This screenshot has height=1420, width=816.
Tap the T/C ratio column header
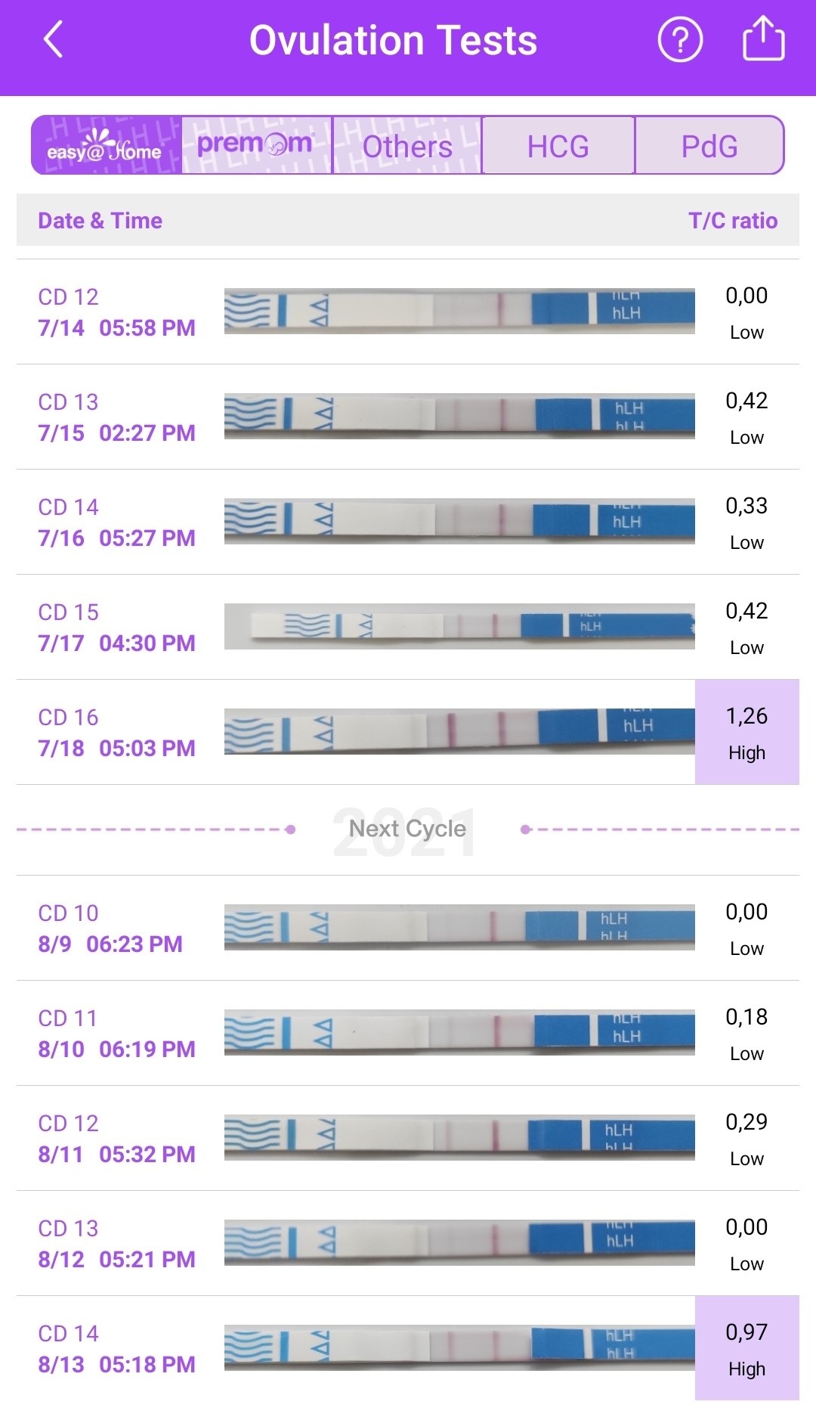coord(732,220)
